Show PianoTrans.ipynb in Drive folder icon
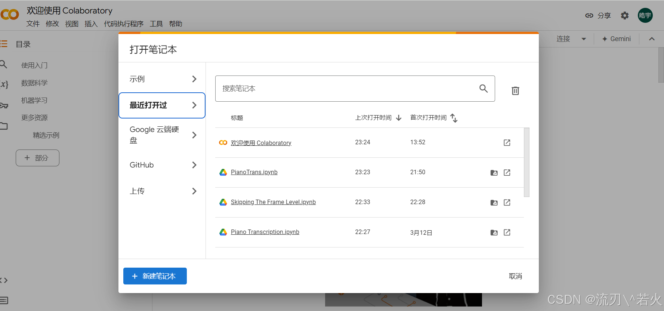 [x=494, y=173]
